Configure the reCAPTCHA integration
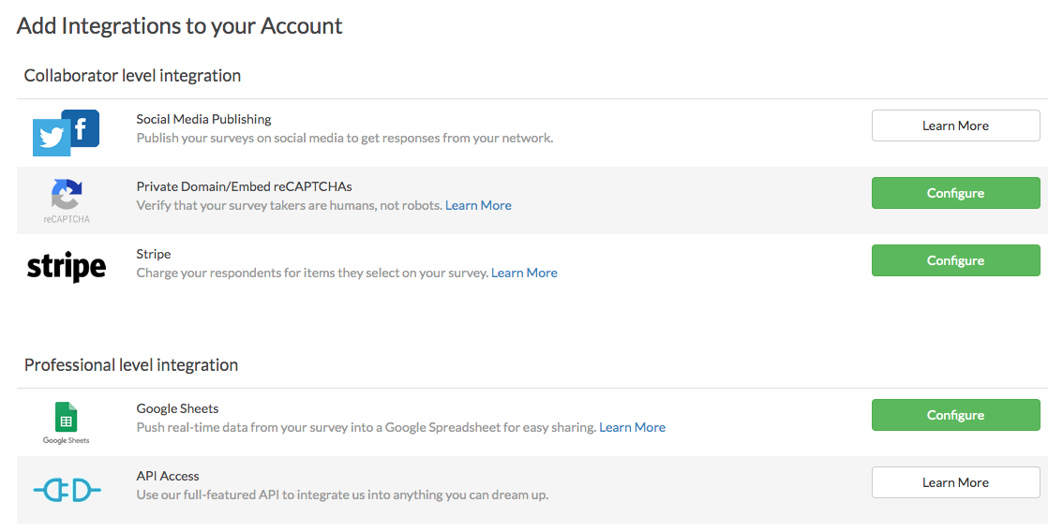Screen dimensions: 1063x532 point(955,193)
